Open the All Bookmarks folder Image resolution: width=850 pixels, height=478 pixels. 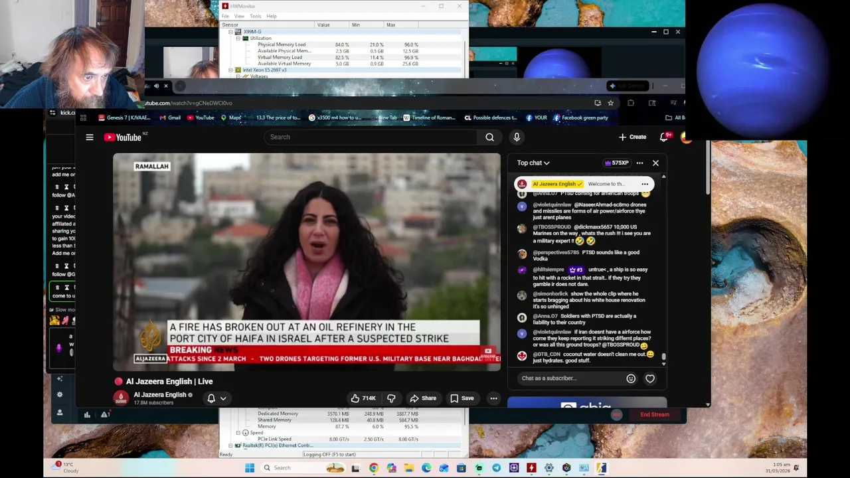coord(675,118)
